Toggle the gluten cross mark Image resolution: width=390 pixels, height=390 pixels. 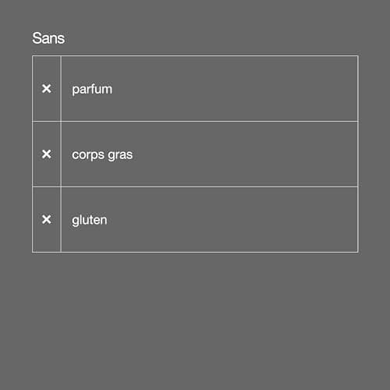[47, 219]
